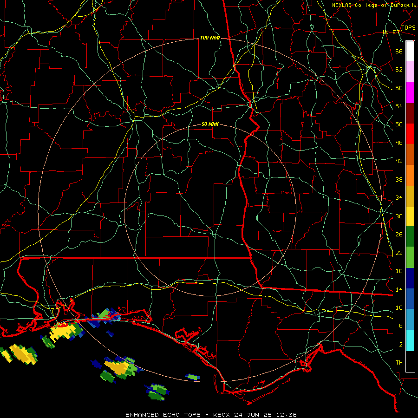Click the 'KEOX' station identifier
This screenshot has height=418, width=418.
click(222, 415)
